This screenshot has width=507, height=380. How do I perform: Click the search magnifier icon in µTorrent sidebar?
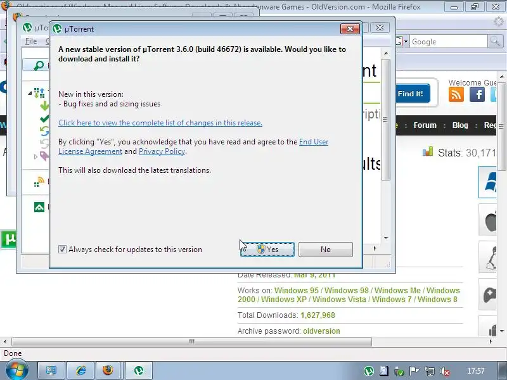tap(39, 65)
